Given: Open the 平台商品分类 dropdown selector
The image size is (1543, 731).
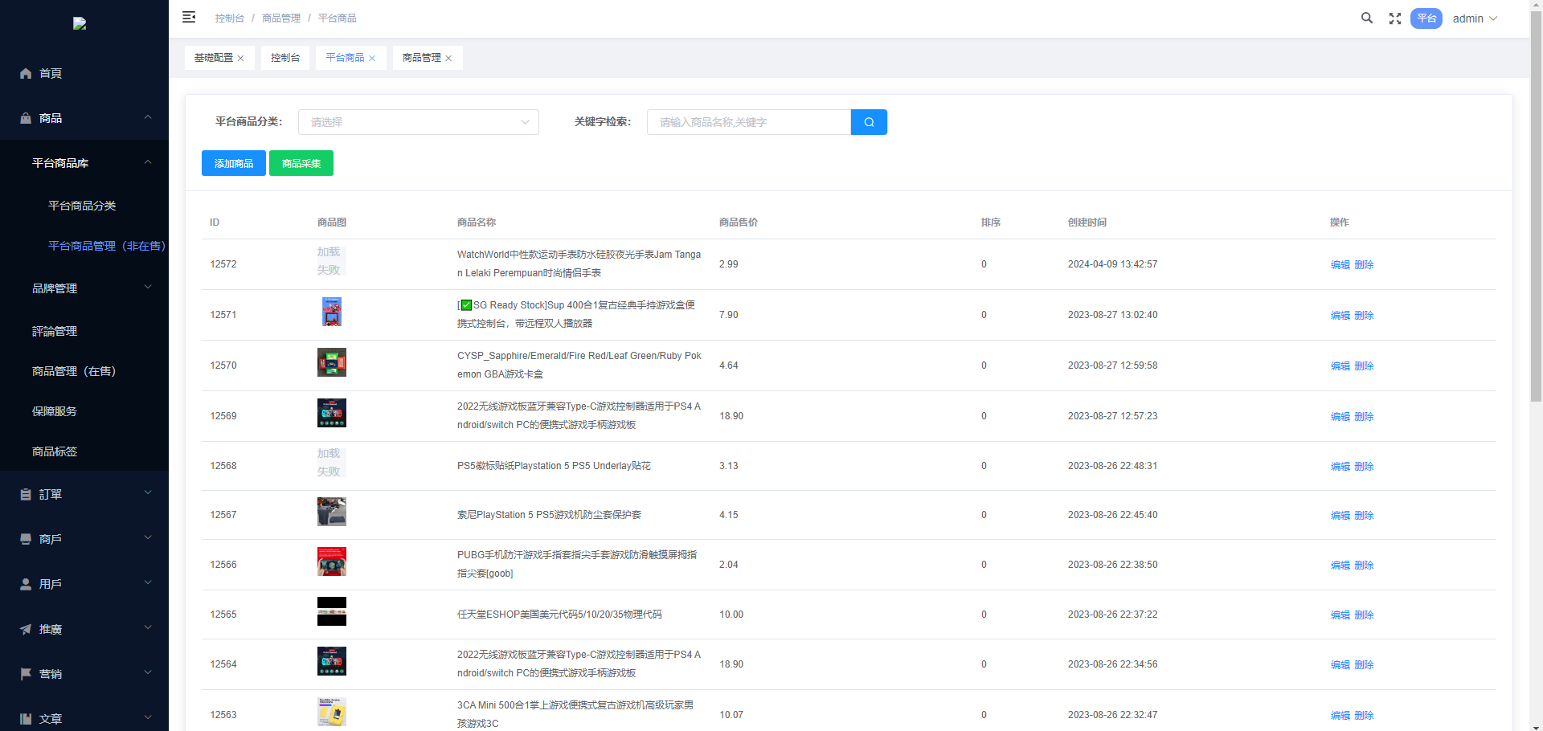Looking at the screenshot, I should (418, 122).
